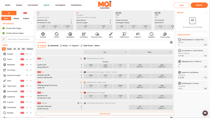
Task: Open the chat support bubble icon
Action: [x=205, y=113]
